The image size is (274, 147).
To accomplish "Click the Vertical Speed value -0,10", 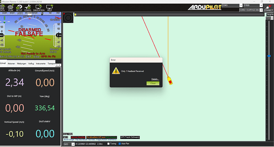I will click(15, 134).
